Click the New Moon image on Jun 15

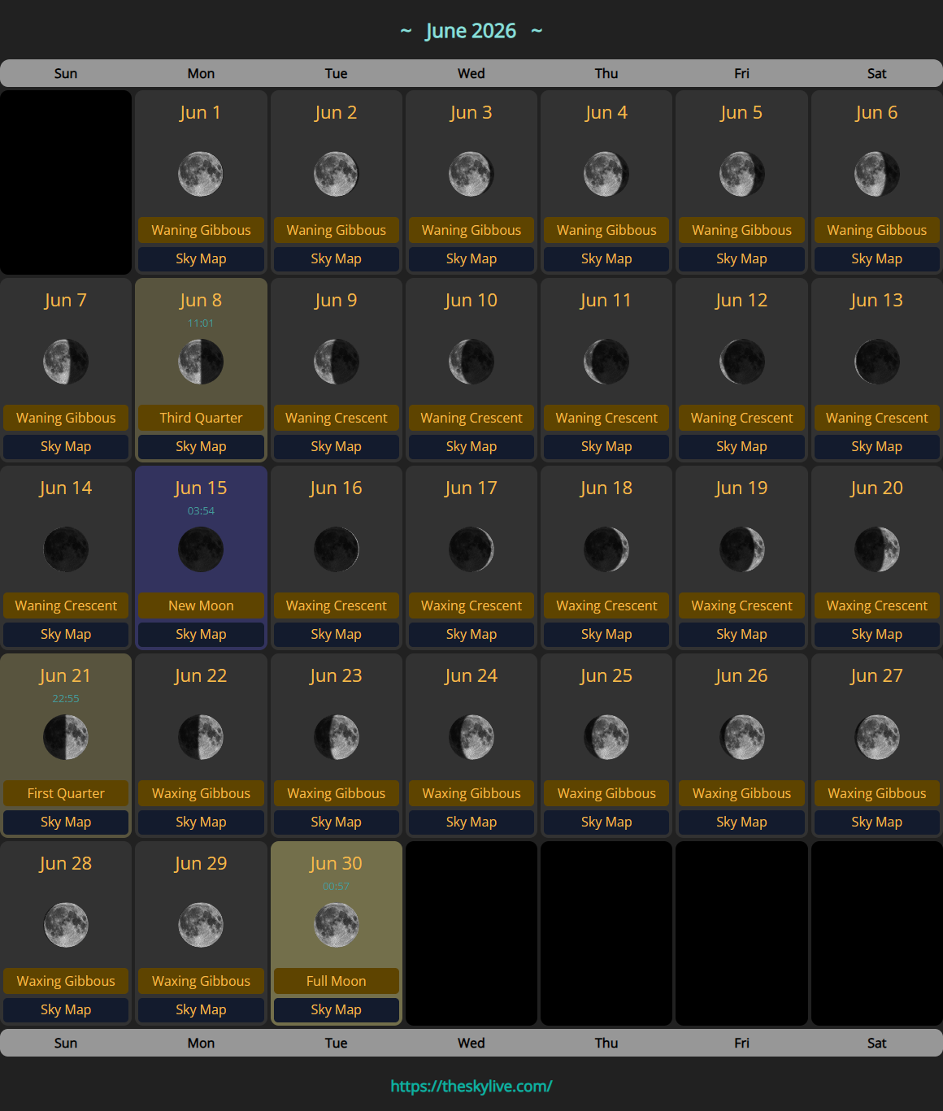(201, 549)
